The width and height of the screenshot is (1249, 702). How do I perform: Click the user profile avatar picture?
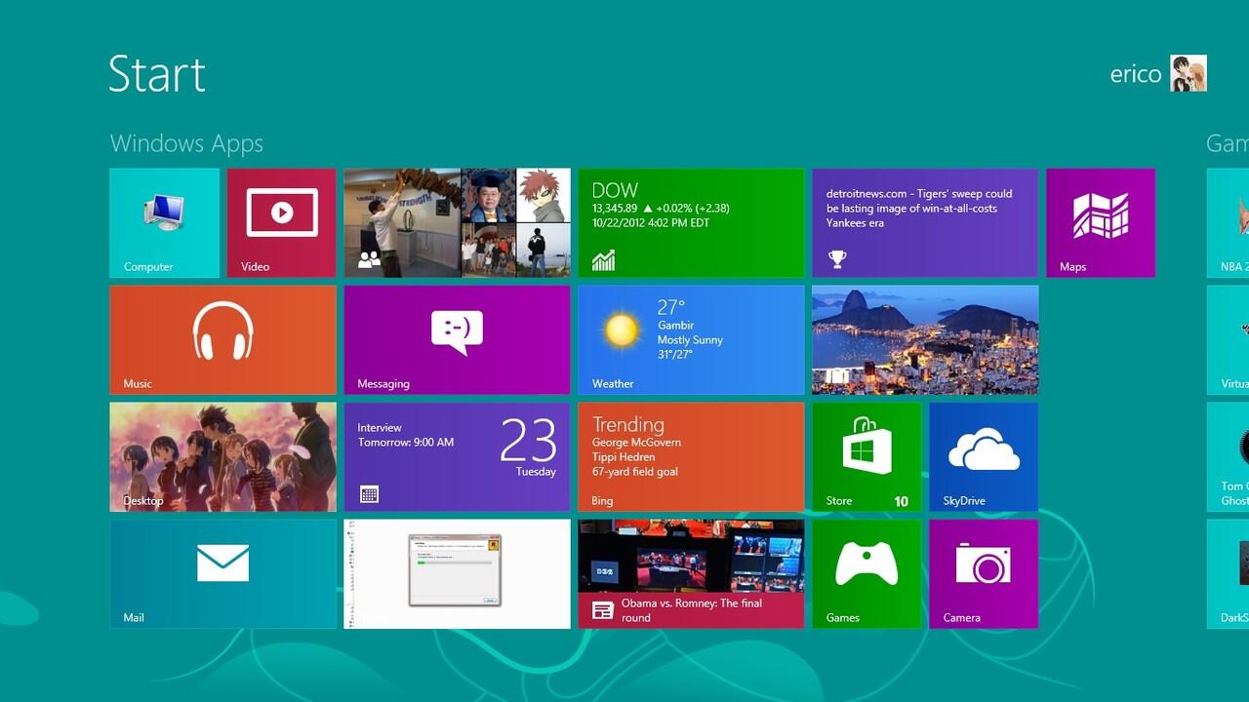1189,73
